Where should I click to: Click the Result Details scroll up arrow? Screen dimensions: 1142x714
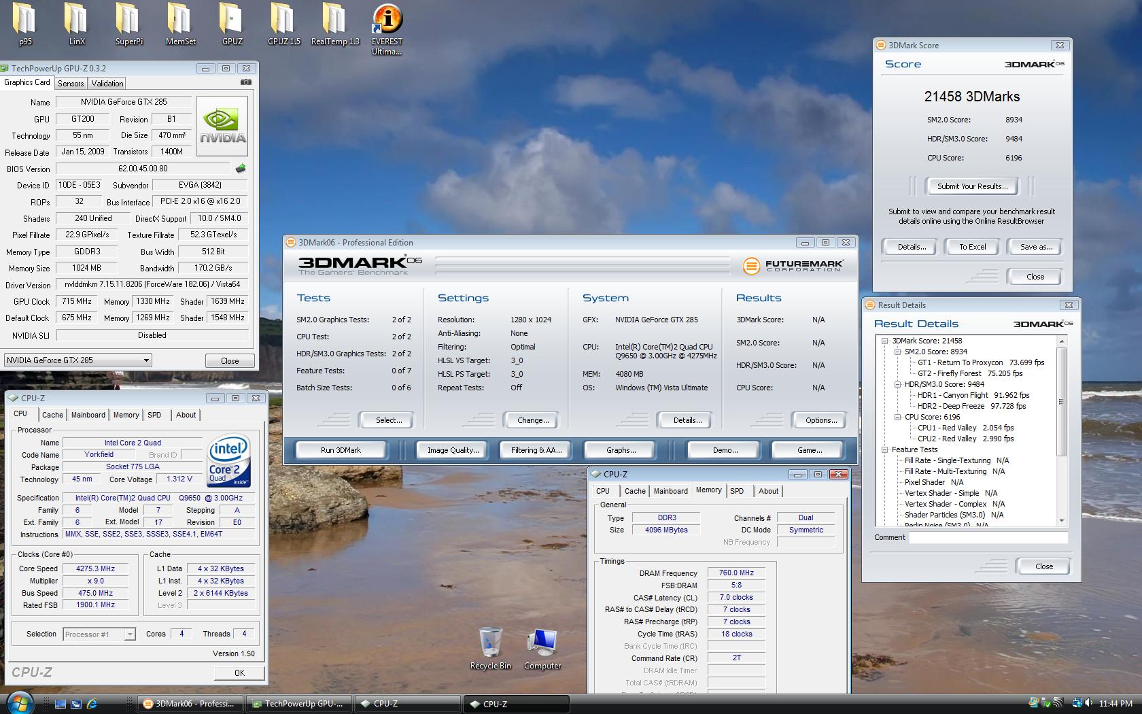pos(1062,341)
